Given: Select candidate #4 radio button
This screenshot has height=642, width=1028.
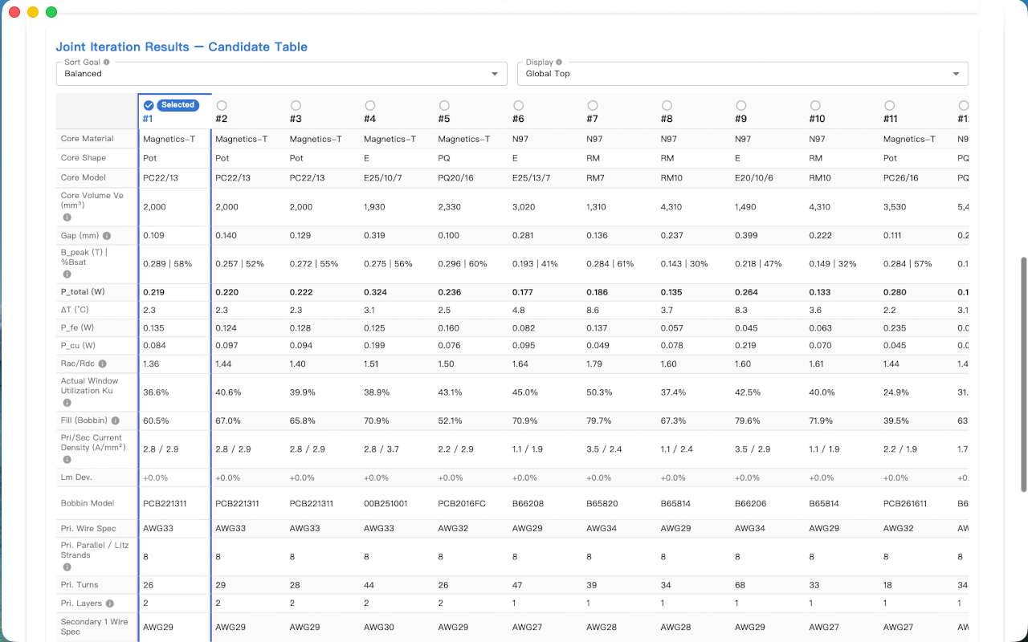Looking at the screenshot, I should [x=369, y=105].
